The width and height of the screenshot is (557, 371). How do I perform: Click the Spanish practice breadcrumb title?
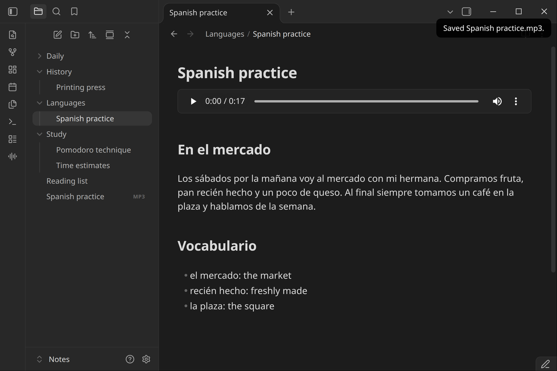282,34
